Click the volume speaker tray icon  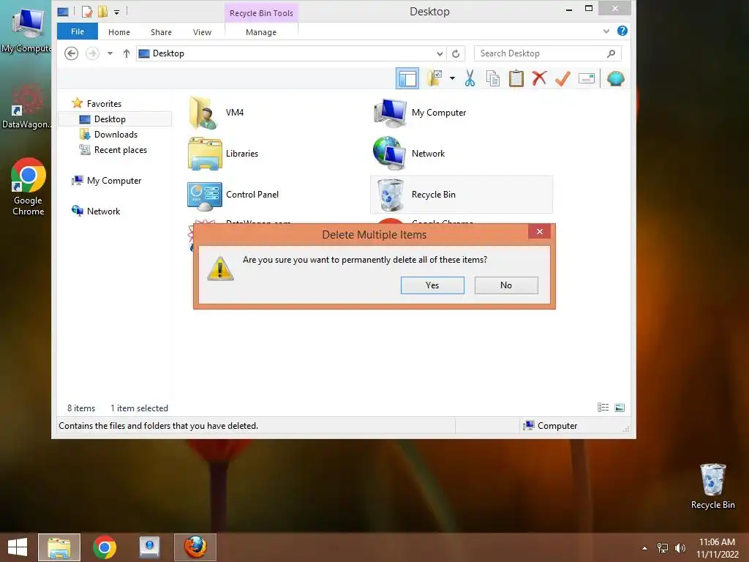680,548
